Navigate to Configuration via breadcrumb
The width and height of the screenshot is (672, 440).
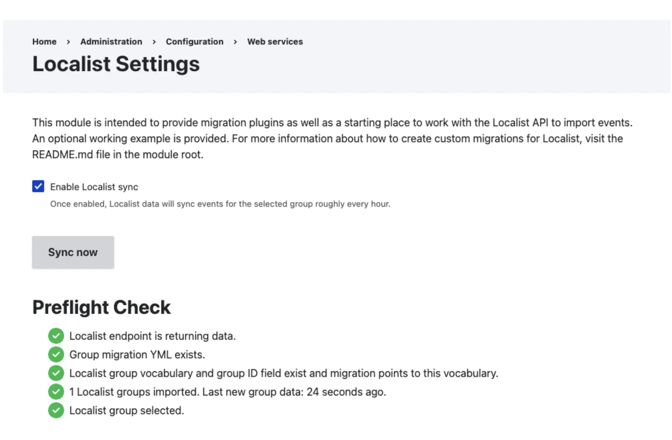click(x=195, y=42)
